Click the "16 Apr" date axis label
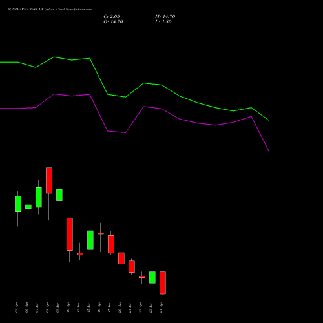 pos(99,307)
